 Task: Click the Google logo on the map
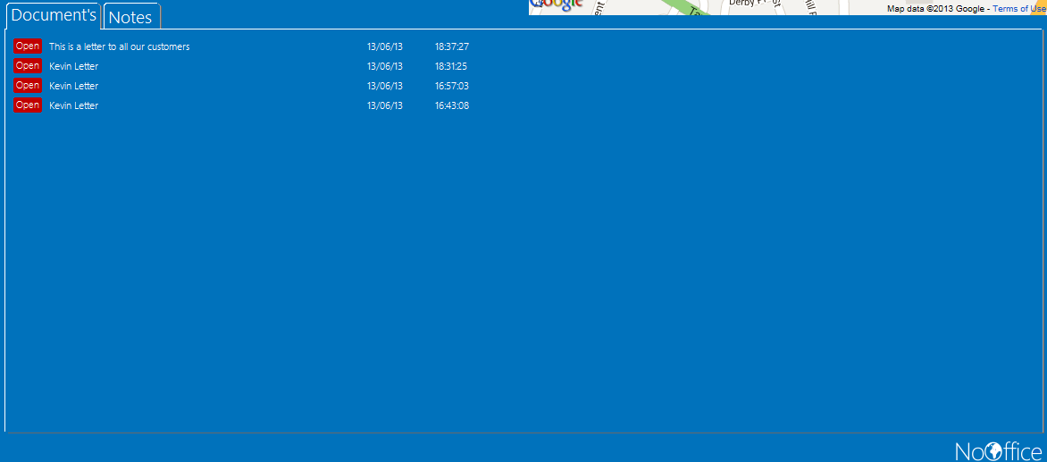[557, 5]
